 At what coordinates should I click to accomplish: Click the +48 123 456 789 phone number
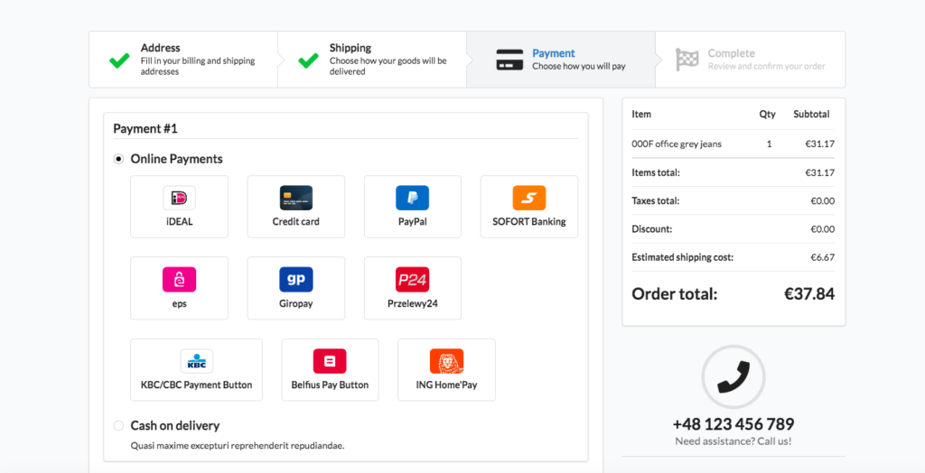(x=733, y=424)
